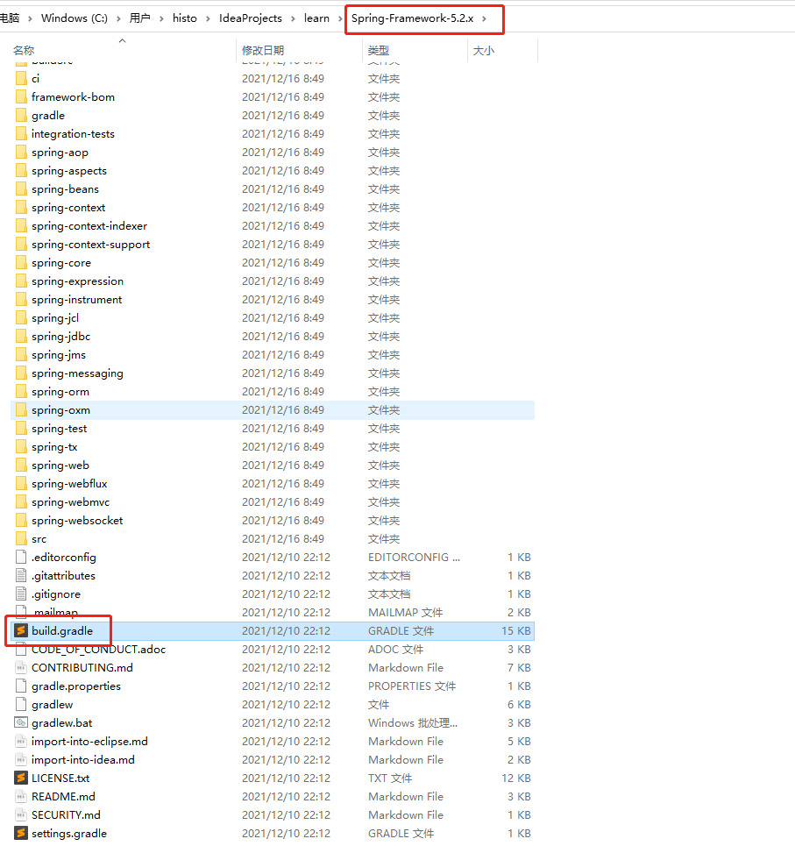Click the framework-bom folder icon

(x=21, y=97)
